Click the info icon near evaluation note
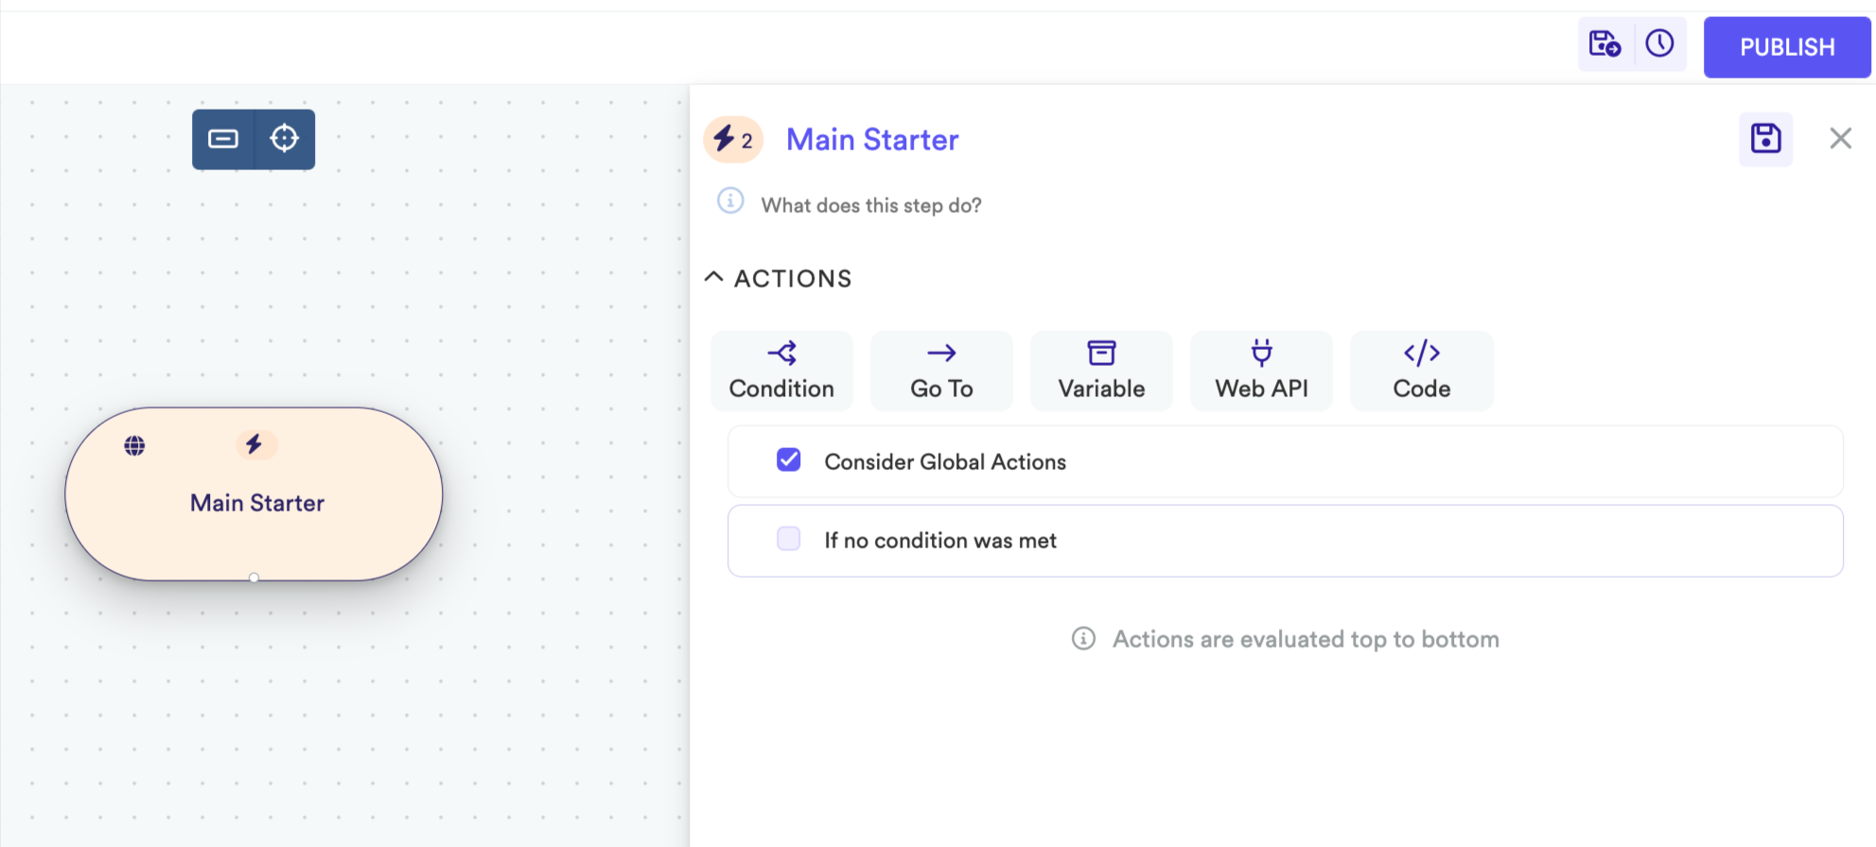 [1083, 639]
